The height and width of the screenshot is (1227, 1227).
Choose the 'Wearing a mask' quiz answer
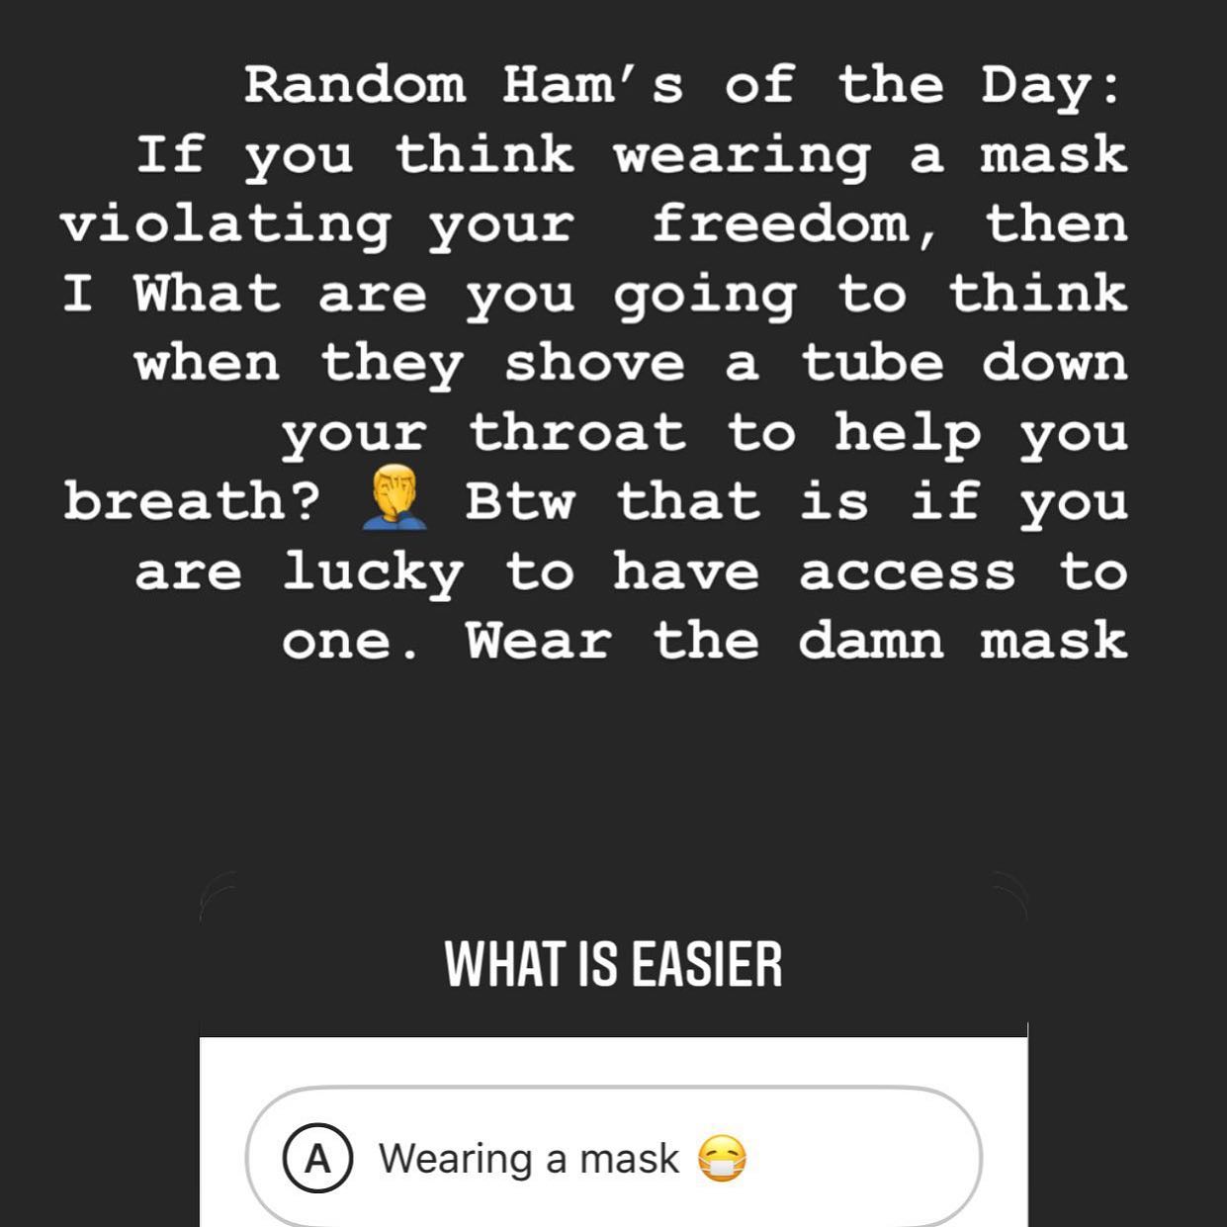coord(613,1158)
